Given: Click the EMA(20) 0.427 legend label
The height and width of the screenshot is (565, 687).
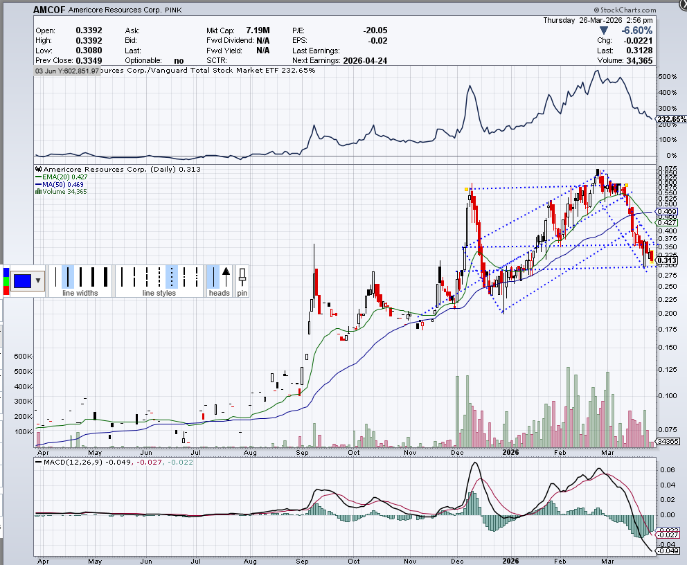Looking at the screenshot, I should tap(62, 177).
